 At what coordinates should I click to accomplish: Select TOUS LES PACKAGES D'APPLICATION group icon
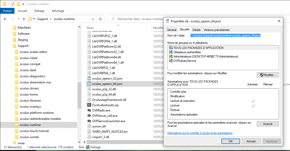click(171, 48)
